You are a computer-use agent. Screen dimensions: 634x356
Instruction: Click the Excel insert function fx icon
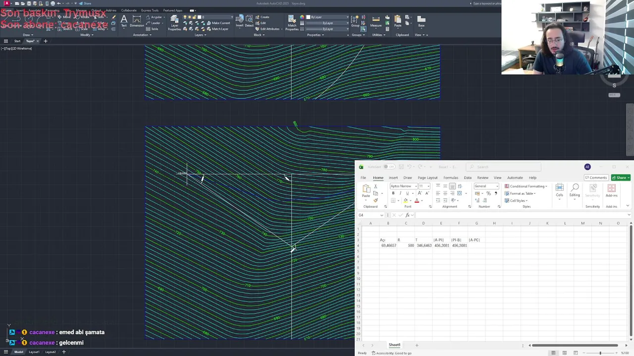[x=408, y=215]
